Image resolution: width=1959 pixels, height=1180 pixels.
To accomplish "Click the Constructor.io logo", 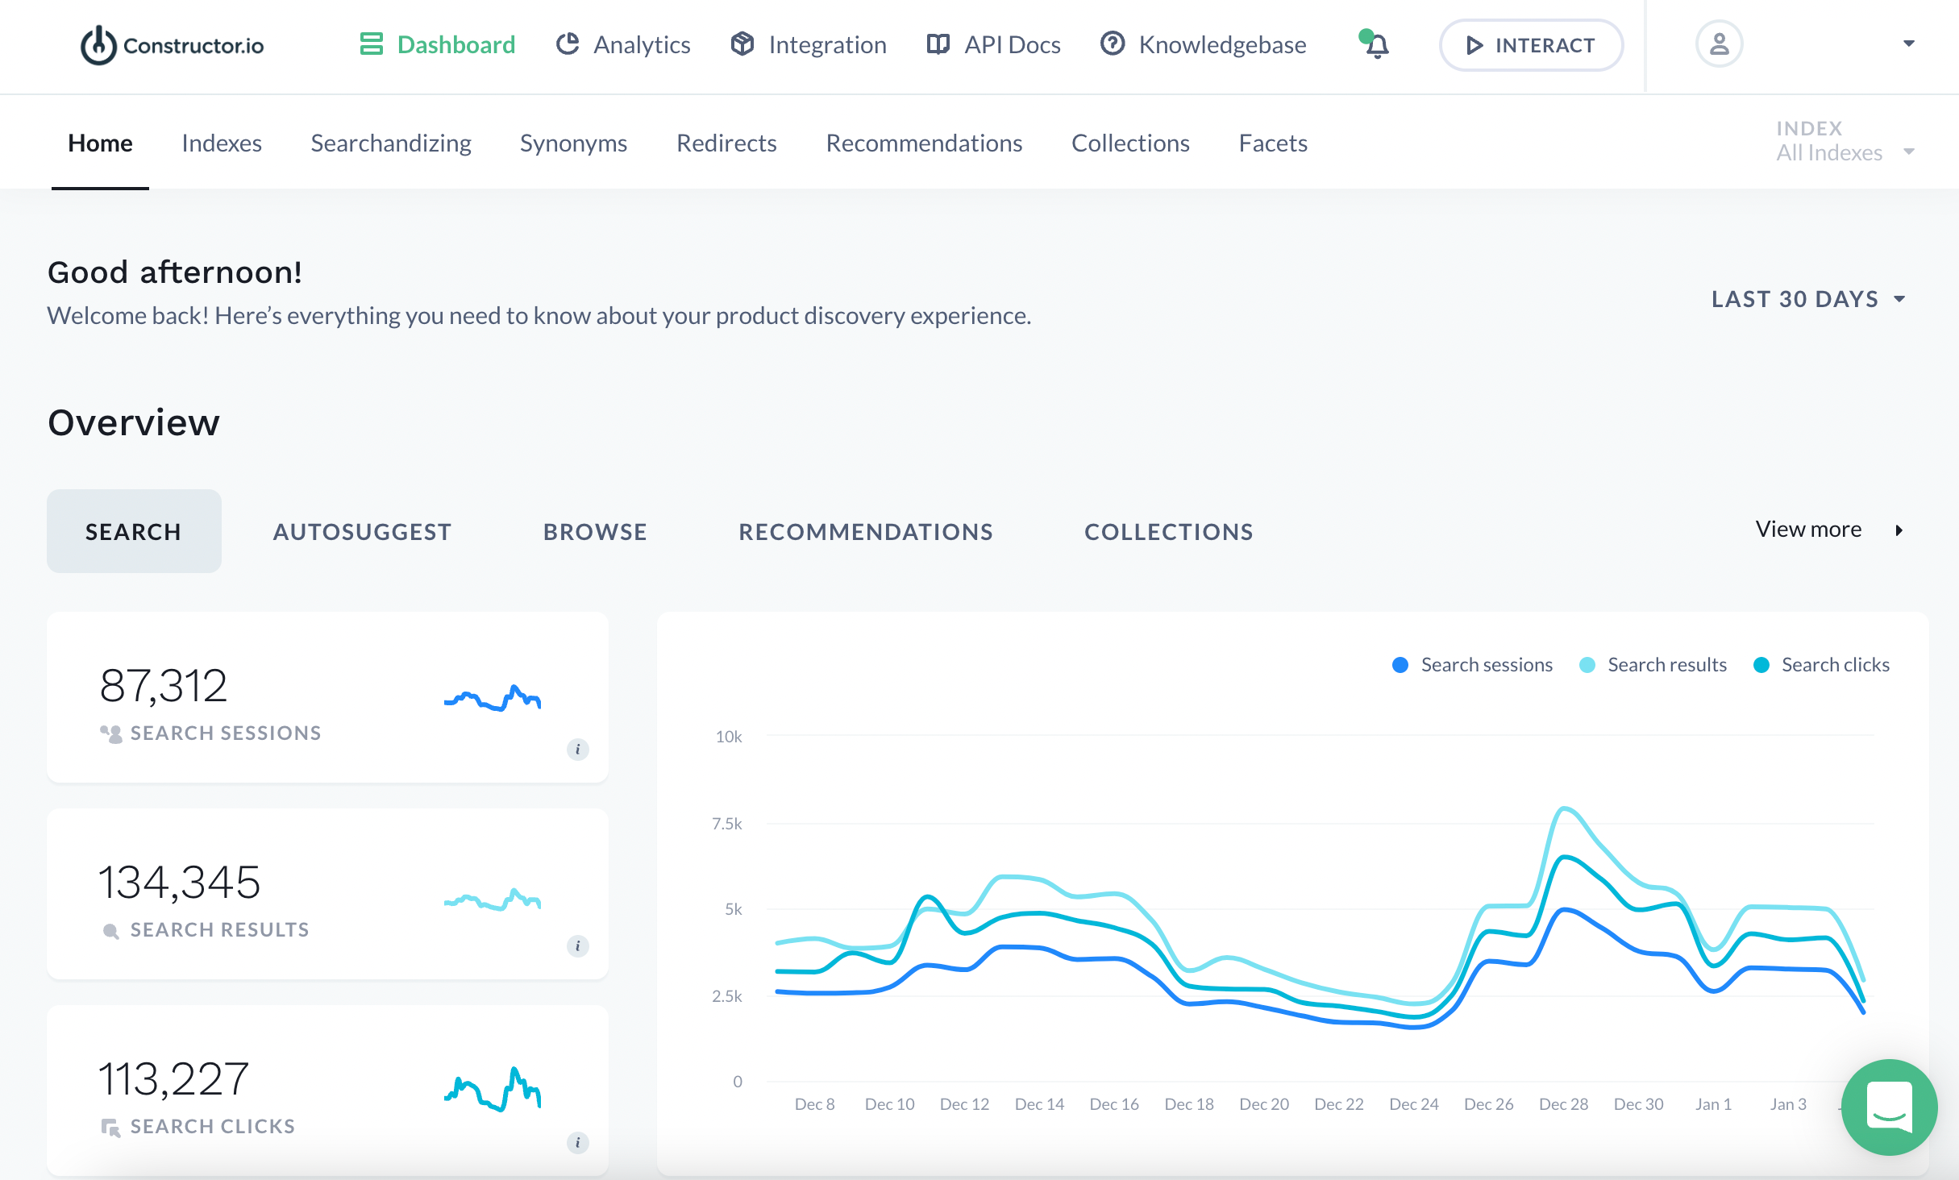I will [x=171, y=46].
